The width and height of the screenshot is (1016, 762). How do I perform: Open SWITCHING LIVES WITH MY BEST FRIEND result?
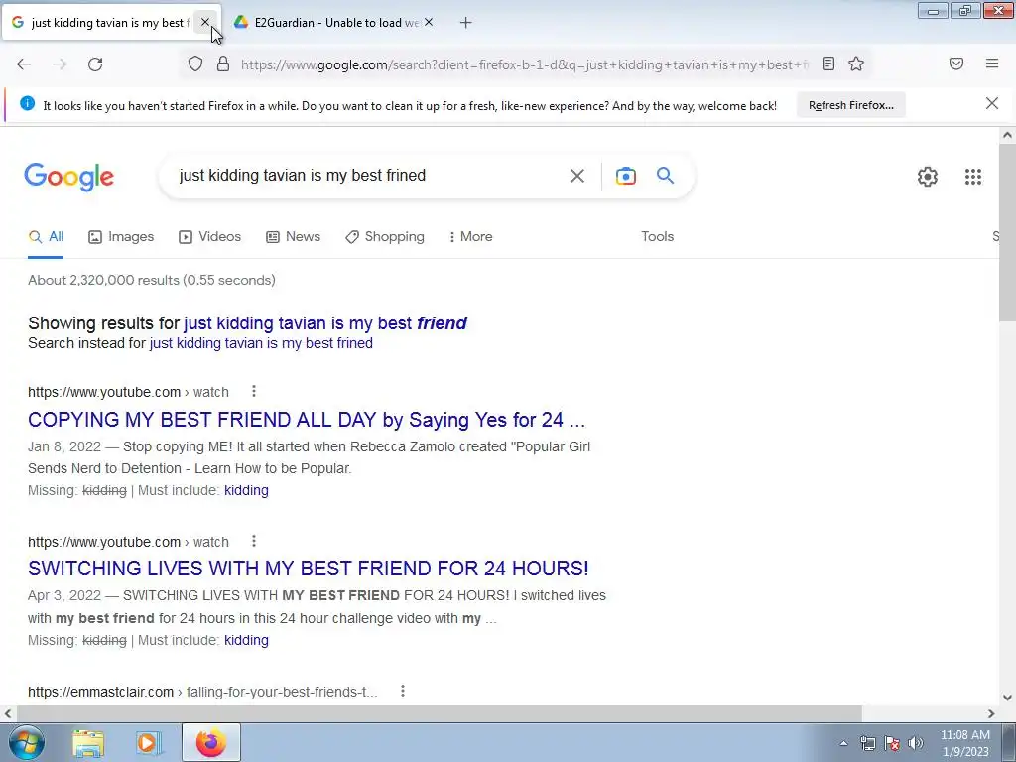(309, 569)
